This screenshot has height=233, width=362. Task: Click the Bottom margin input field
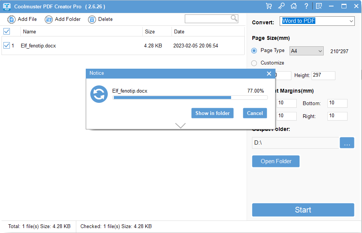point(337,103)
